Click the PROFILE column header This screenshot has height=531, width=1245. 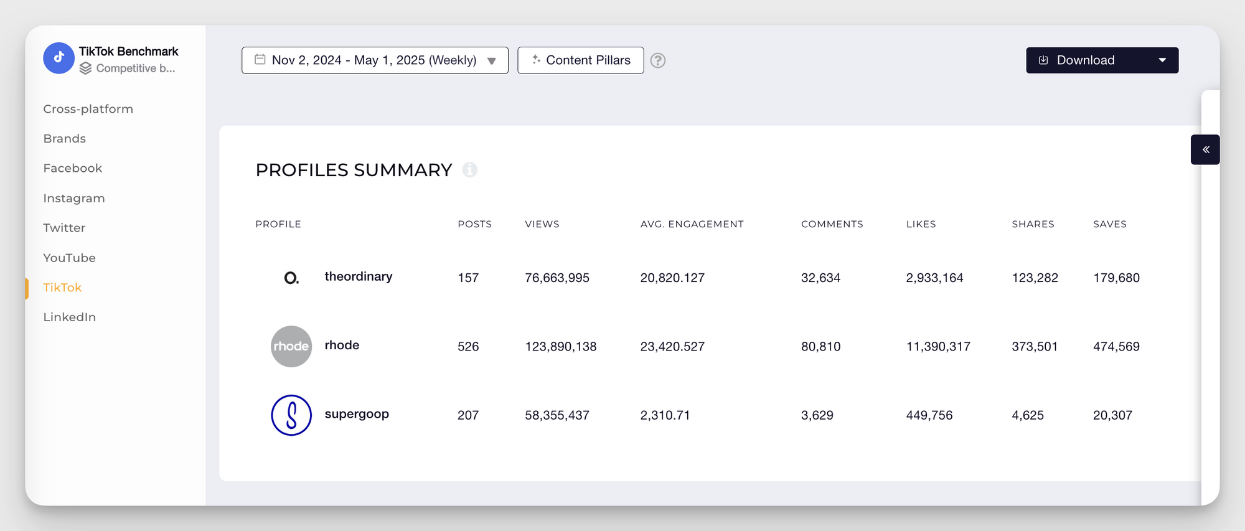click(x=278, y=224)
